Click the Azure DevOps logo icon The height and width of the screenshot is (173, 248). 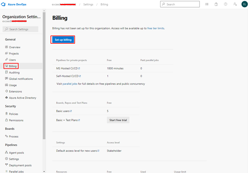coord(3,4)
